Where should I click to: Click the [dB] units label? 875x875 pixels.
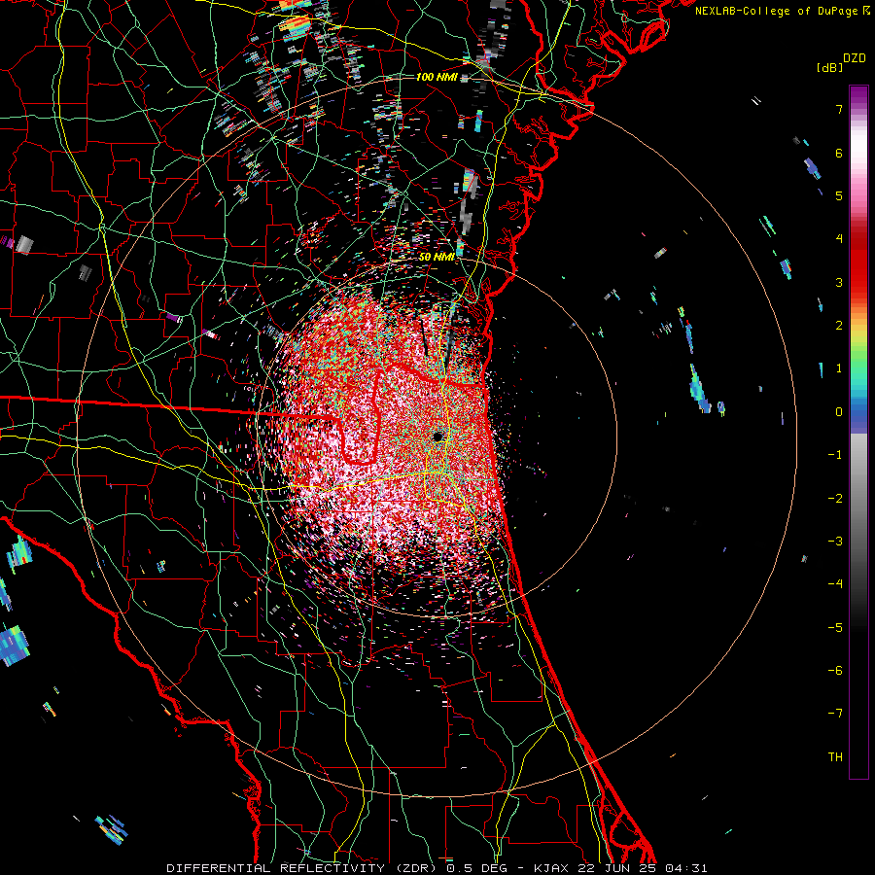pyautogui.click(x=829, y=67)
